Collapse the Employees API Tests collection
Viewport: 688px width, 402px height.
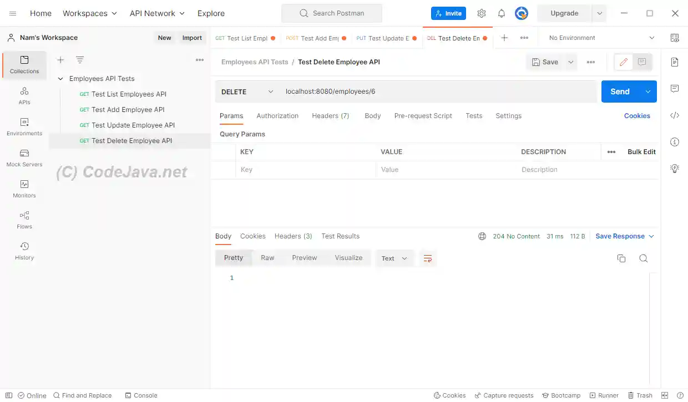[60, 78]
